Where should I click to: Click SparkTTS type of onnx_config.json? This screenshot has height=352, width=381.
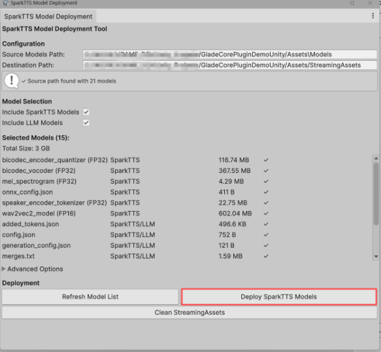coord(125,192)
